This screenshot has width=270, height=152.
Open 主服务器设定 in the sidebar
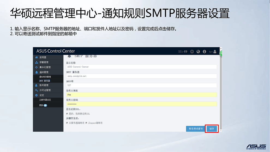pos(45,100)
